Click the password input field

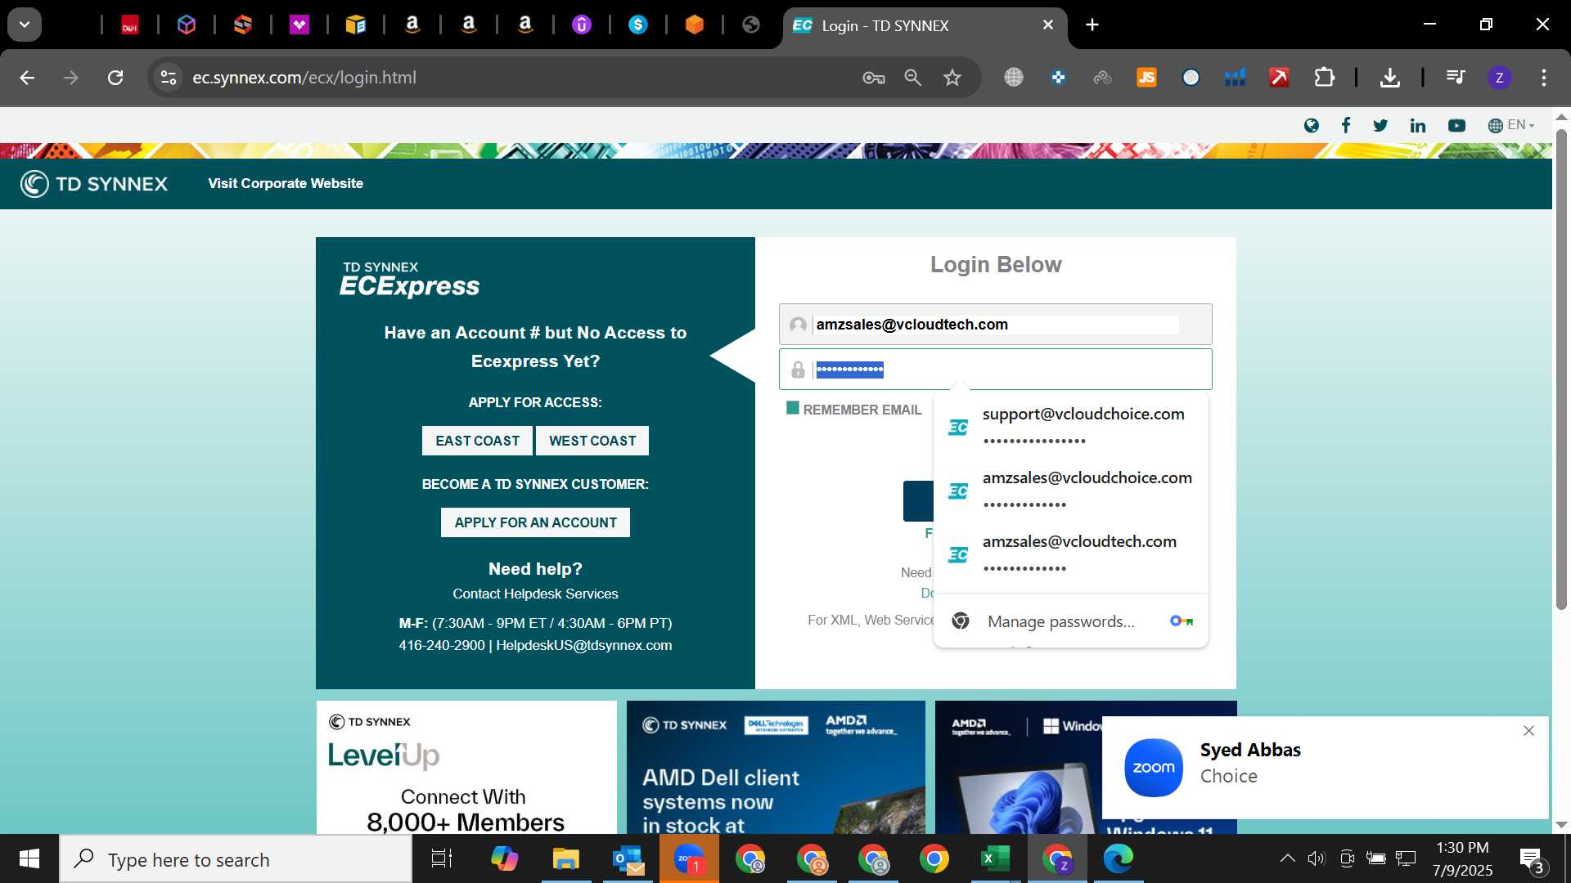click(996, 370)
